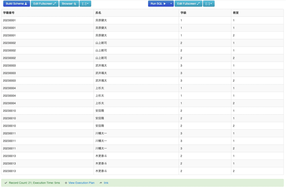Select 20230013 in the row with 教室 2

[x=9, y=171]
